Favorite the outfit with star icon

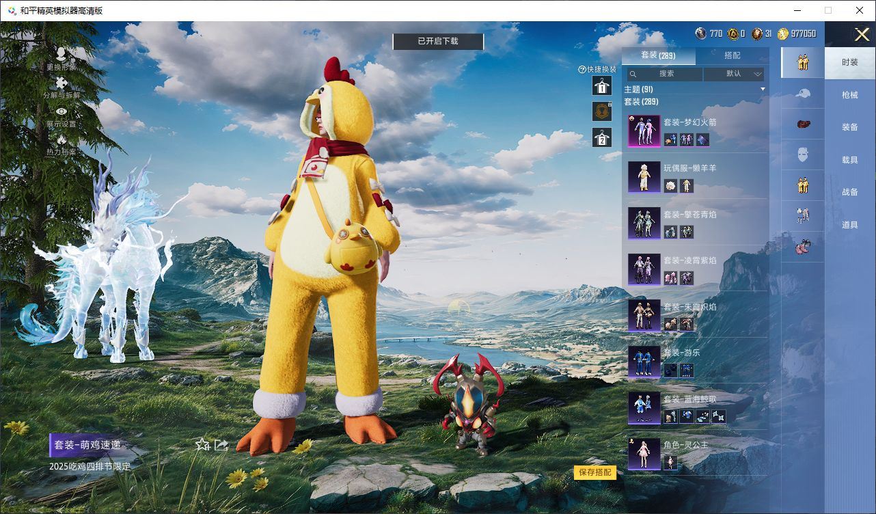[x=202, y=445]
